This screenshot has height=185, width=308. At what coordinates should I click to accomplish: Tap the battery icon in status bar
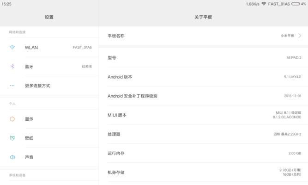click(296, 4)
